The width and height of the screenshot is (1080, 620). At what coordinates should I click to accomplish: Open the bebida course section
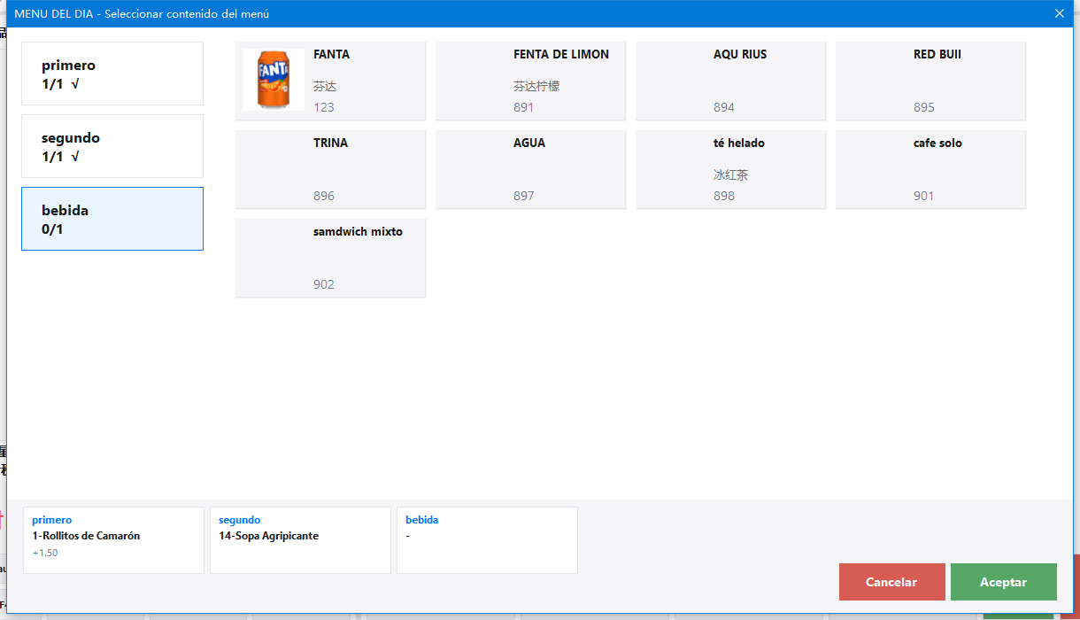(x=112, y=219)
